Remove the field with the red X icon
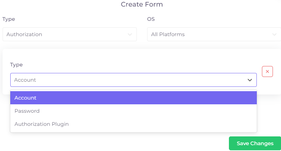 click(267, 71)
